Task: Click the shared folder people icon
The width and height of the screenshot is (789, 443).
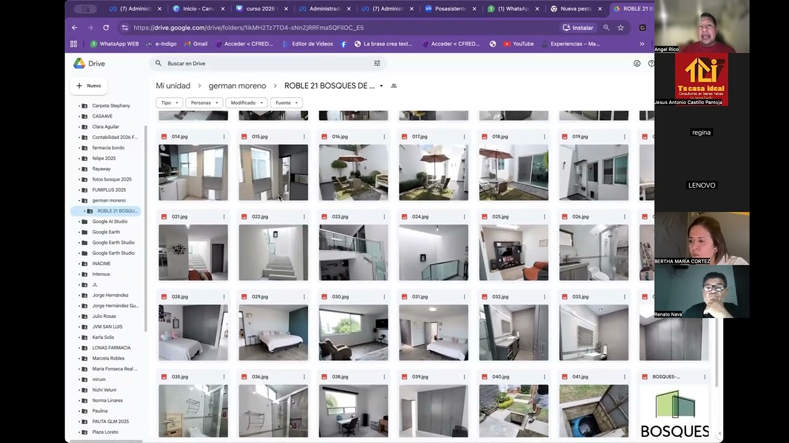Action: (394, 86)
